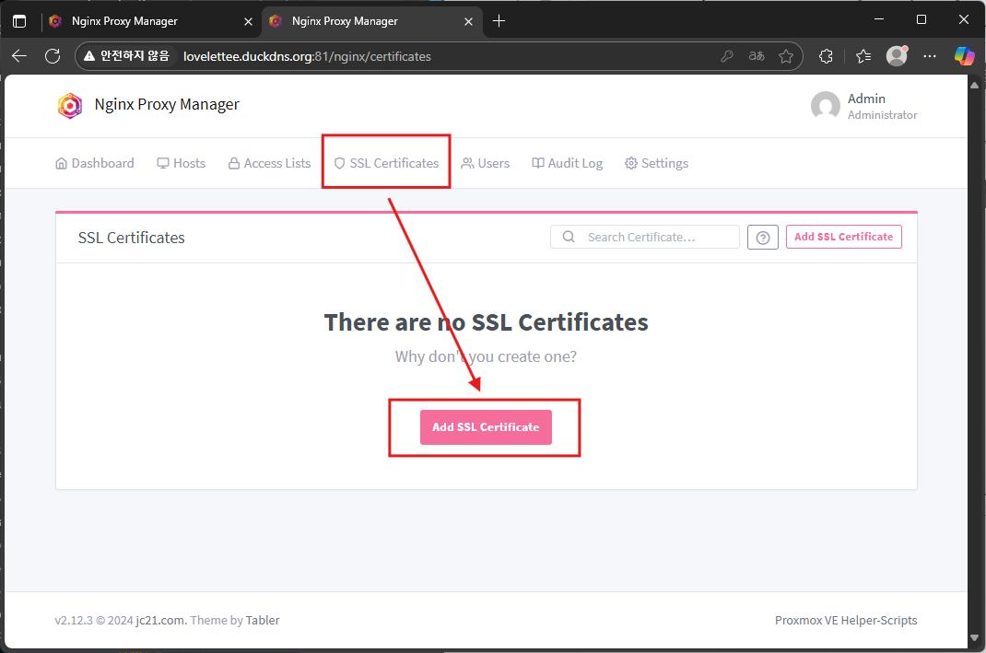Open the Dashboard menu item

point(95,163)
